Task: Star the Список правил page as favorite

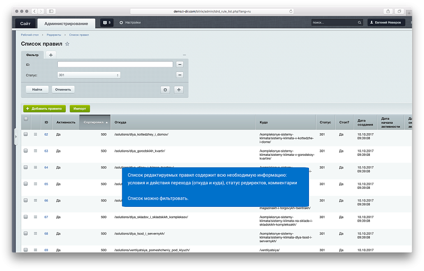Action: pos(67,44)
